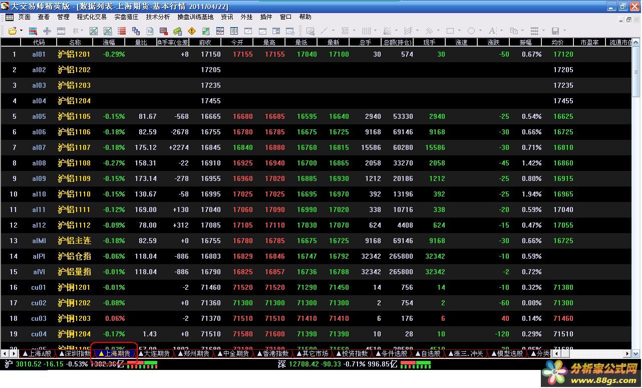Expand the line tool dropdown arrow
The height and width of the screenshot is (388, 642).
coord(333,31)
